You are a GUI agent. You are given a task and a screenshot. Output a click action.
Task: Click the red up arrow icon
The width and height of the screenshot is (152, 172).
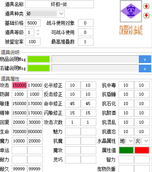(x=146, y=6)
